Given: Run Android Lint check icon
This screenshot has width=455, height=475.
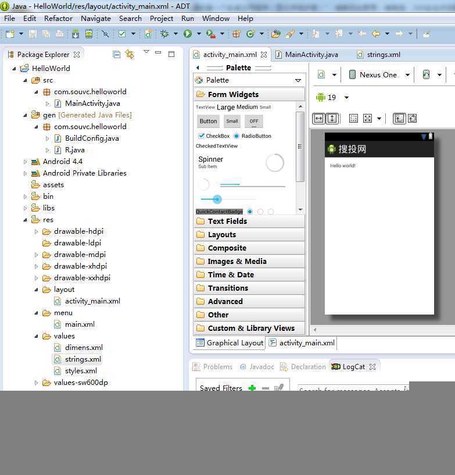Looking at the screenshot, I should click(122, 34).
